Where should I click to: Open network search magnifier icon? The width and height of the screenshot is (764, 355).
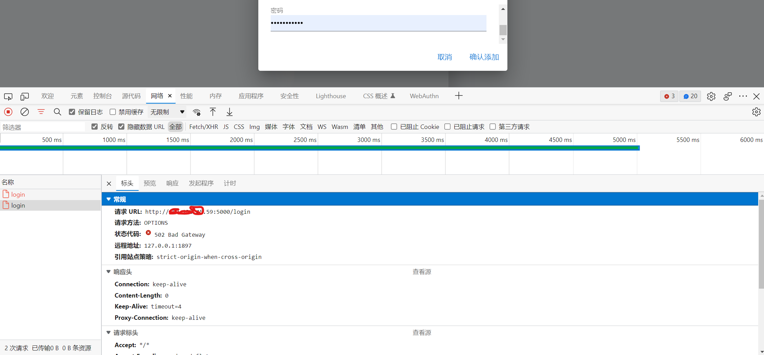(x=58, y=112)
